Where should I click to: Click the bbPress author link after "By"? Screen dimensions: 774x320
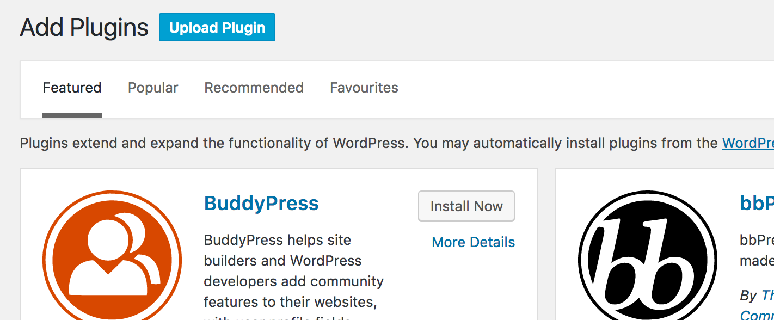[x=767, y=296]
